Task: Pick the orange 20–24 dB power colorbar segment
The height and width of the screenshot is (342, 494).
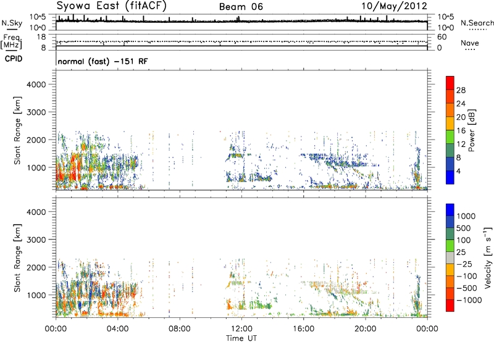Action: click(x=450, y=111)
